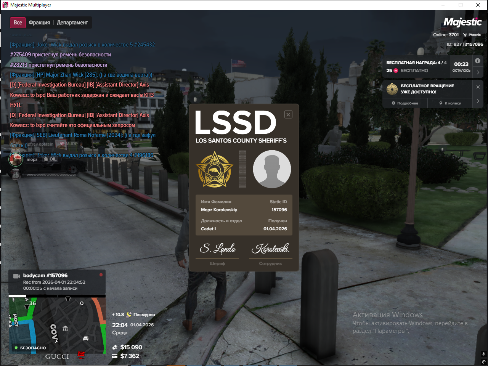Click the bodycam camera icon
The image size is (488, 366).
(17, 276)
